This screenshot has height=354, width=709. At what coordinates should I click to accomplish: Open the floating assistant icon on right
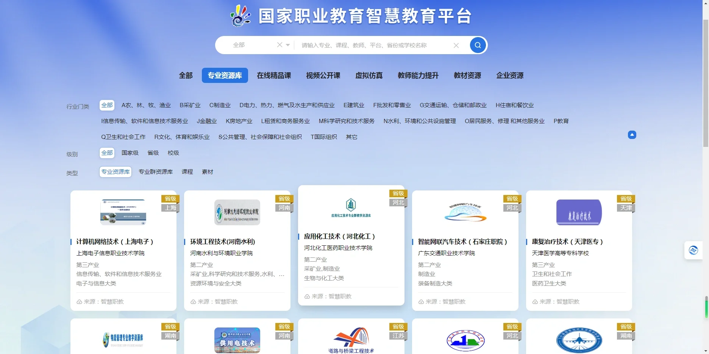693,250
